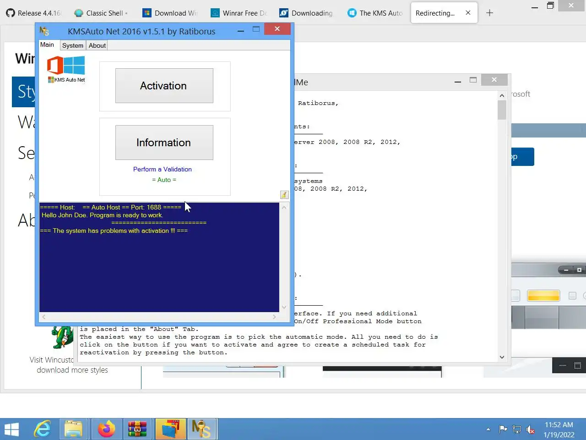The width and height of the screenshot is (586, 440).
Task: Open the Perform a Validation link
Action: (x=163, y=169)
